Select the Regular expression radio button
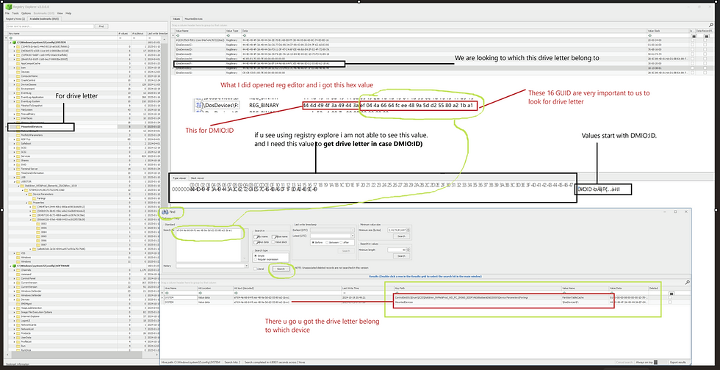The height and width of the screenshot is (370, 720). point(256,259)
